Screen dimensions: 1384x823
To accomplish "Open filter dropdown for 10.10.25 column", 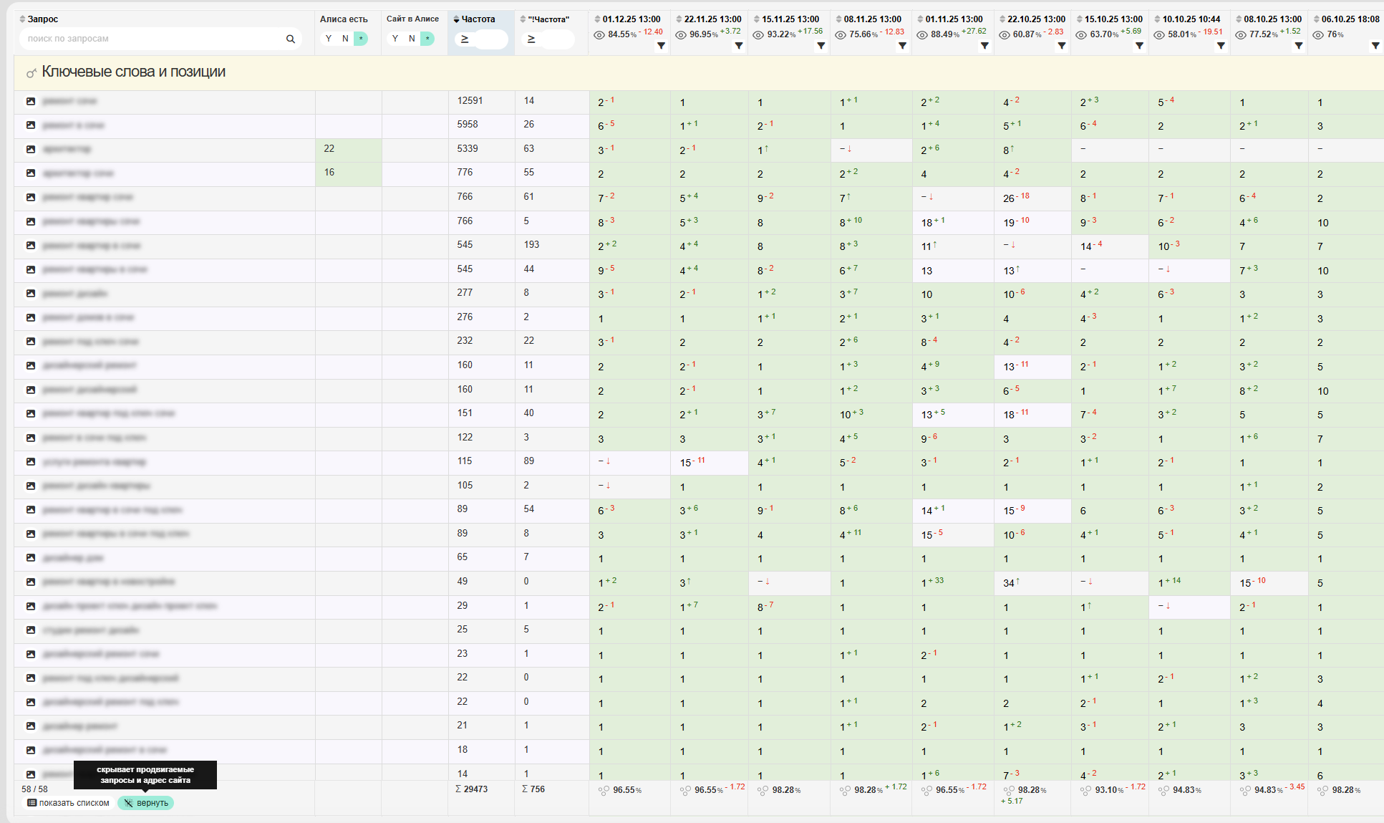I will [1221, 46].
